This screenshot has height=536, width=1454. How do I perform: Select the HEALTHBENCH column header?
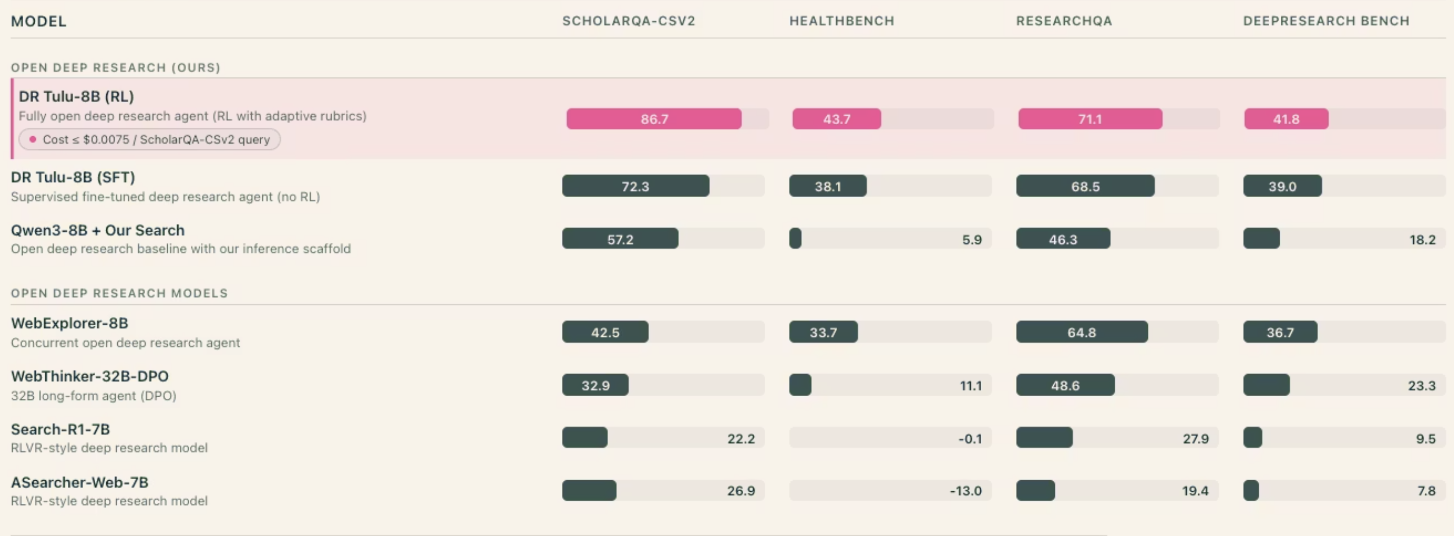click(842, 21)
